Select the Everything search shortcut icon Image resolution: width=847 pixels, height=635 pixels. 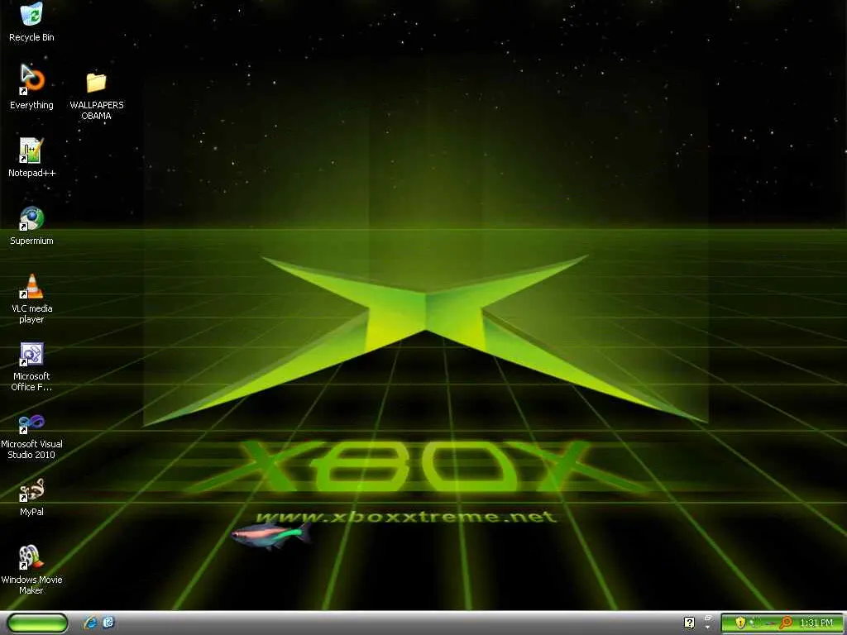click(x=31, y=87)
